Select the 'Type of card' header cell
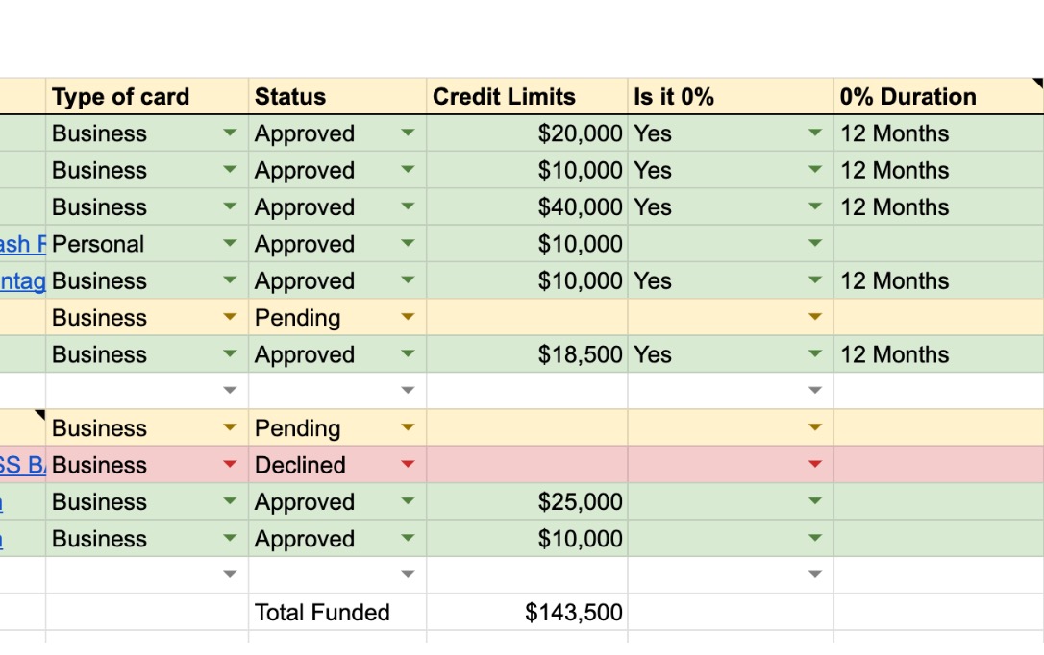1044x655 pixels. (146, 97)
